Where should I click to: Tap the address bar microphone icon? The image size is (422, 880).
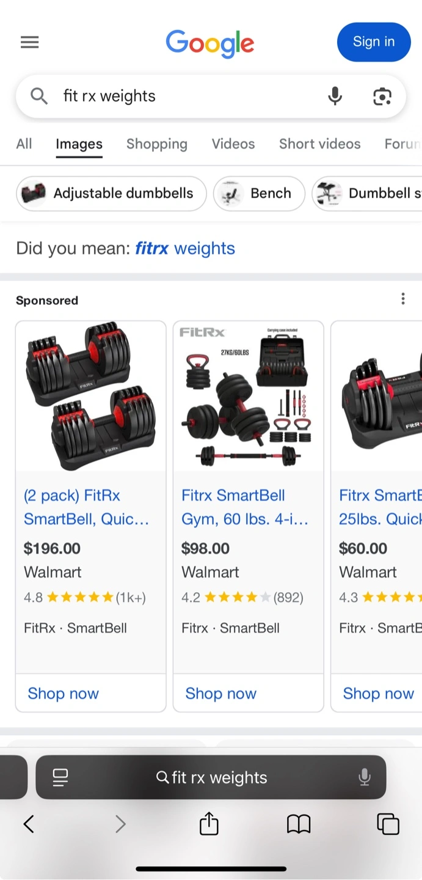click(364, 777)
